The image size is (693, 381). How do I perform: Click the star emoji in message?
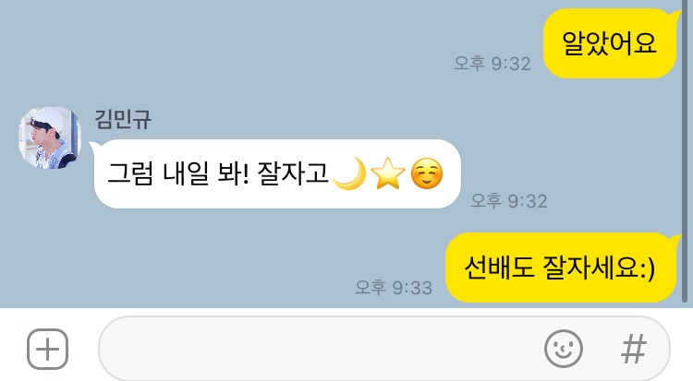pos(387,173)
